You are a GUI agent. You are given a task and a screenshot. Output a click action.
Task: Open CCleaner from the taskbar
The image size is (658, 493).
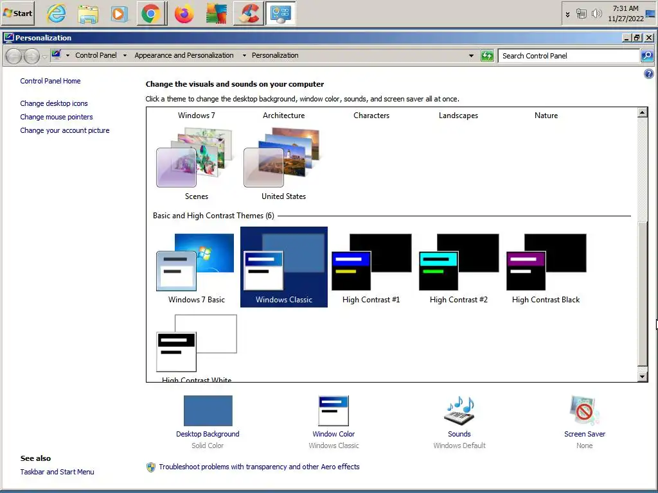point(249,14)
